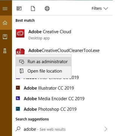
Task: Choose Run as administrator from the context menu
Action: tap(44, 62)
